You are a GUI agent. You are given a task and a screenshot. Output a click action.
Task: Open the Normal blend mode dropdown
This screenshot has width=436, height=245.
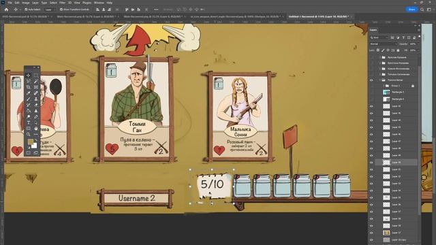coord(384,44)
